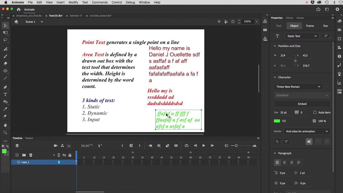Select the Text tool in toolbar

tap(5, 94)
